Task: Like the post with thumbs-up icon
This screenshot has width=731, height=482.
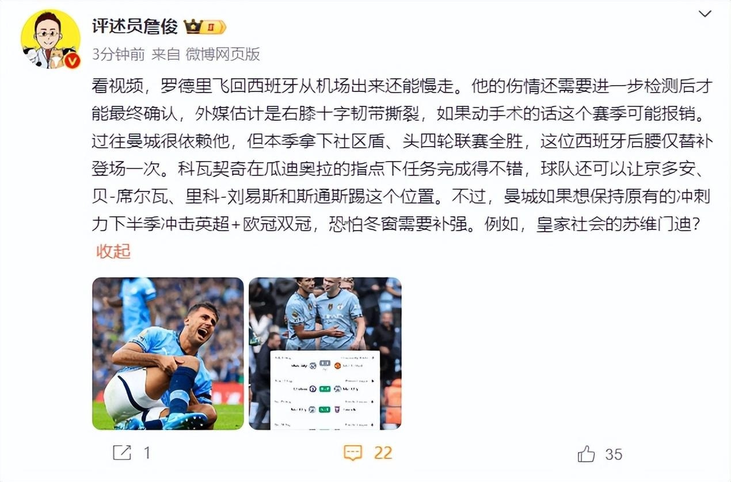Action: (x=586, y=454)
